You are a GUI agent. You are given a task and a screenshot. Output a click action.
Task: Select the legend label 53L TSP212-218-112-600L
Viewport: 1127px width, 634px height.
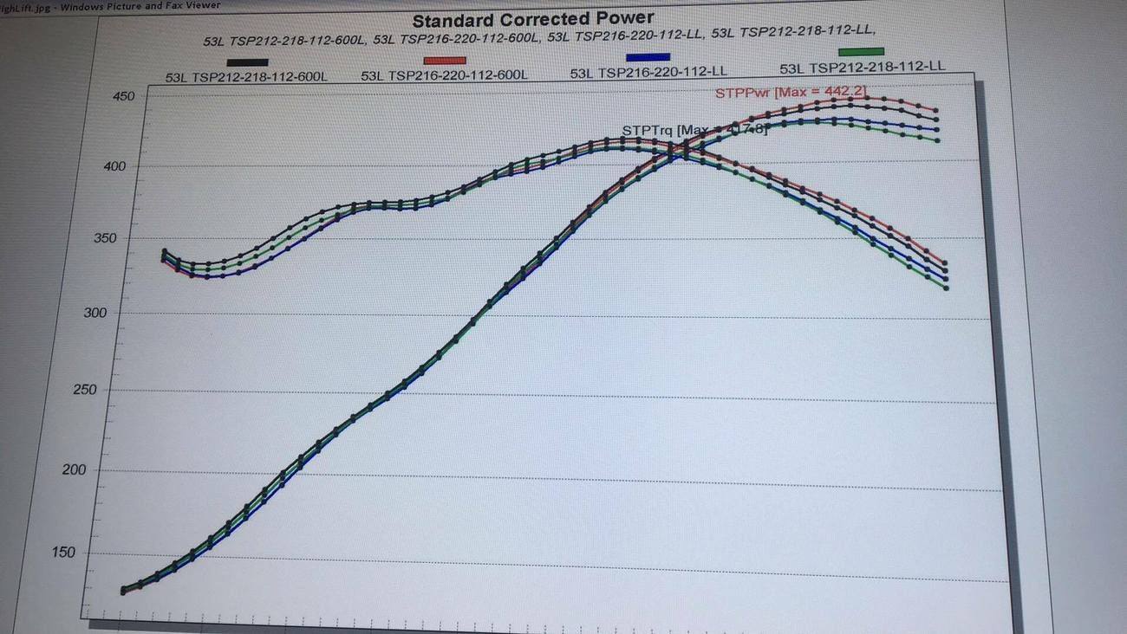pos(247,77)
